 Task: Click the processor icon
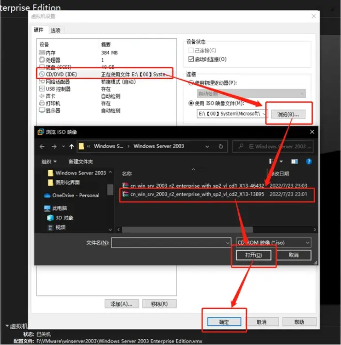(42, 59)
